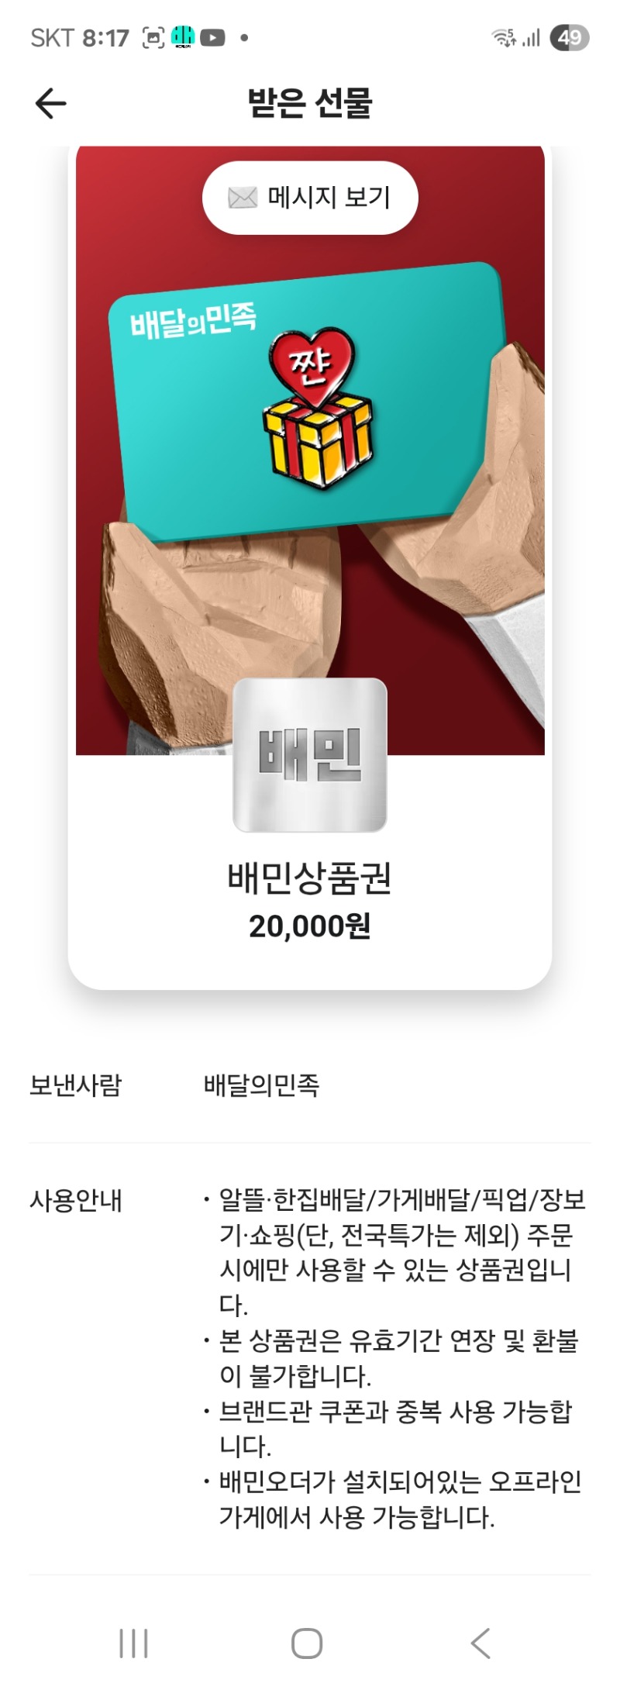620x1690 pixels.
Task: Tap the envelope icon in 메시지 보기
Action: pyautogui.click(x=243, y=198)
